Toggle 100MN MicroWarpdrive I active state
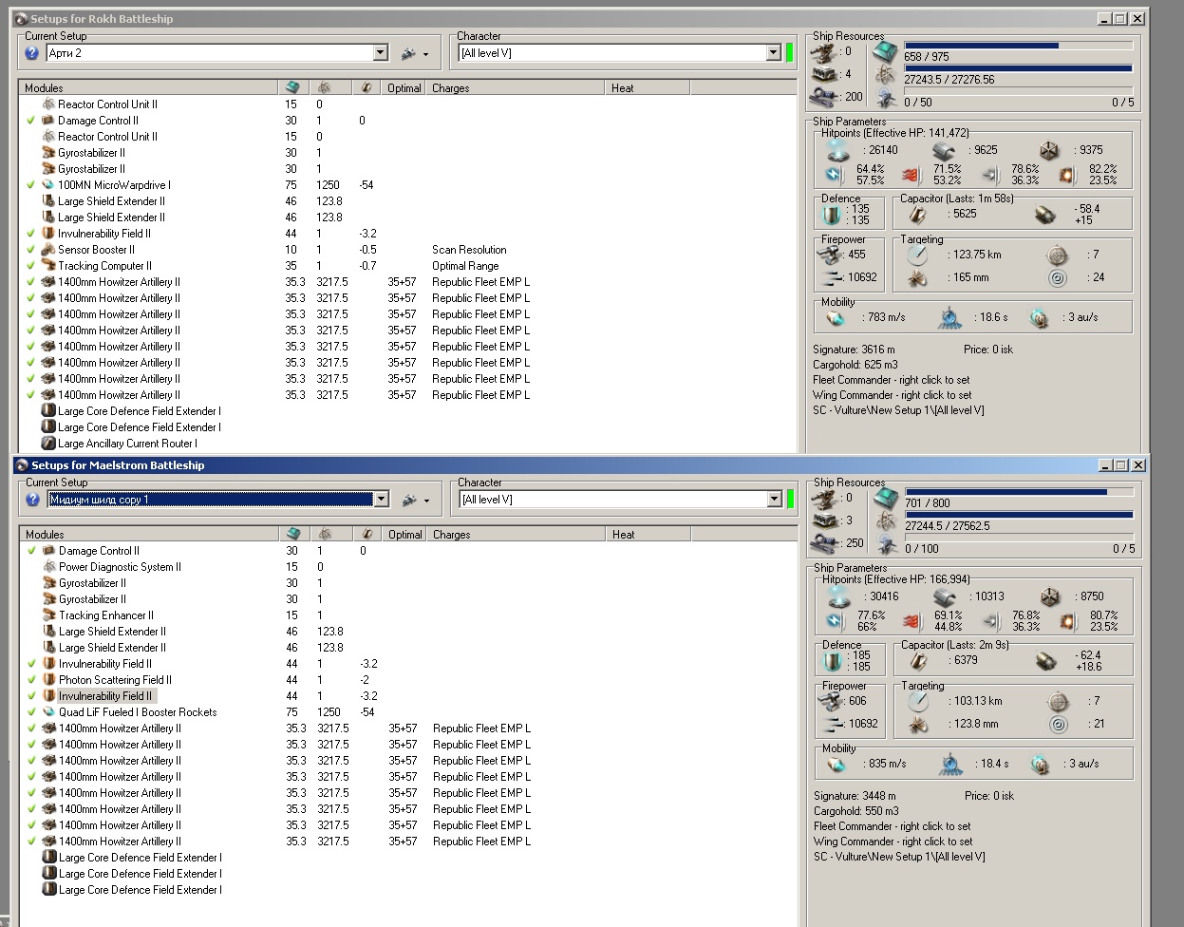The image size is (1184, 927). 31,185
